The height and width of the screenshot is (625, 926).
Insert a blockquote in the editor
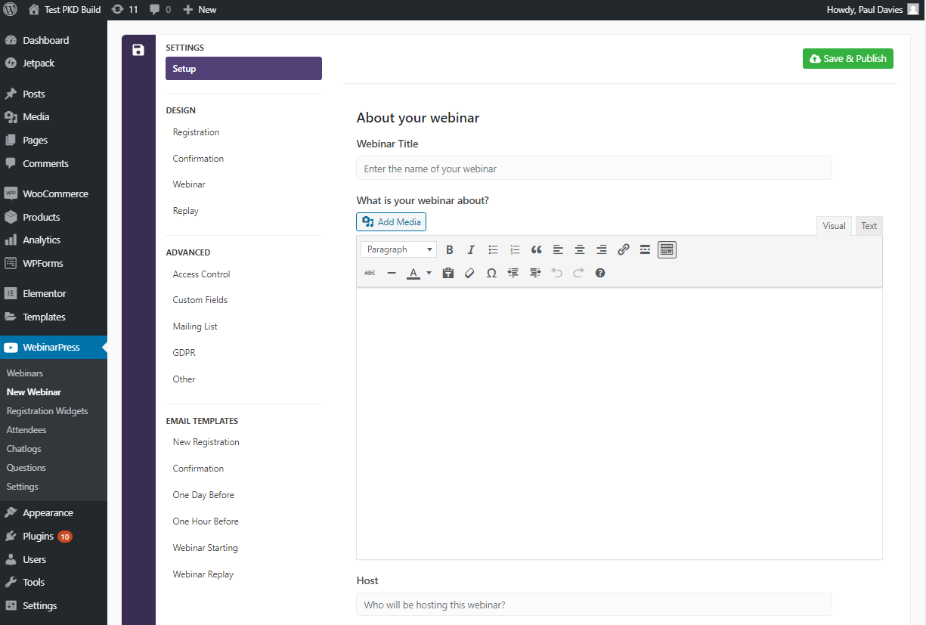point(537,249)
